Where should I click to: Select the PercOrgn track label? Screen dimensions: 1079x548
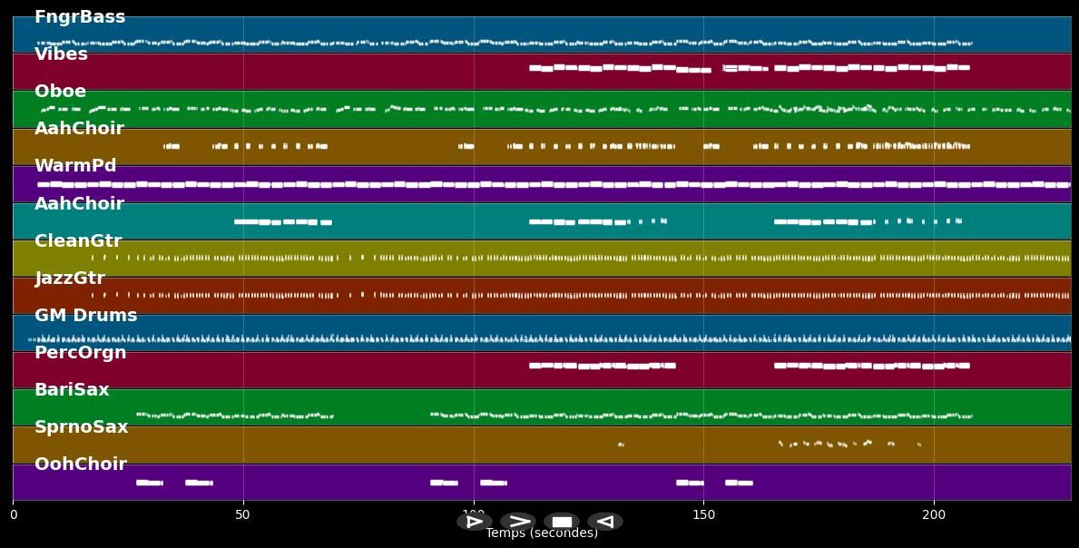pyautogui.click(x=80, y=352)
